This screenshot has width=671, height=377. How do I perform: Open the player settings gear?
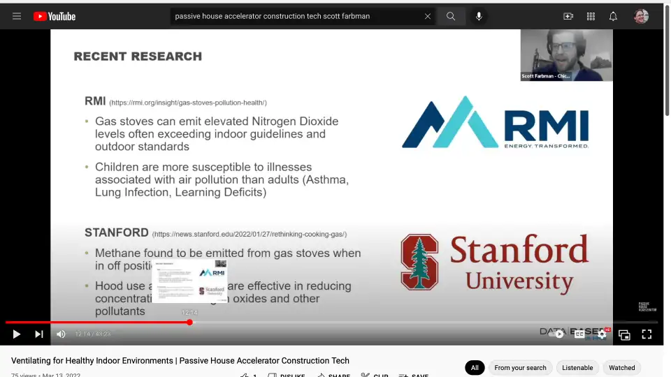pyautogui.click(x=602, y=334)
